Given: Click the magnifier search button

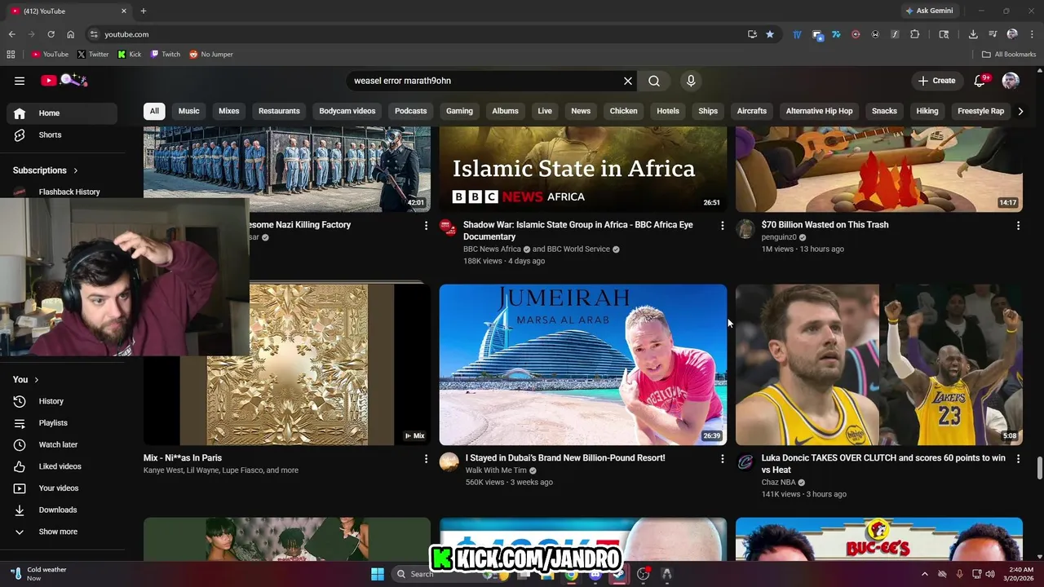Looking at the screenshot, I should click(x=654, y=81).
